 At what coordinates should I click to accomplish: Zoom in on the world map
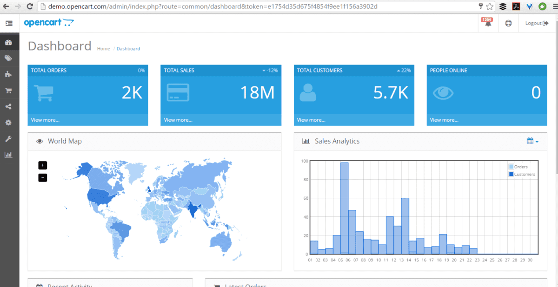coord(43,165)
